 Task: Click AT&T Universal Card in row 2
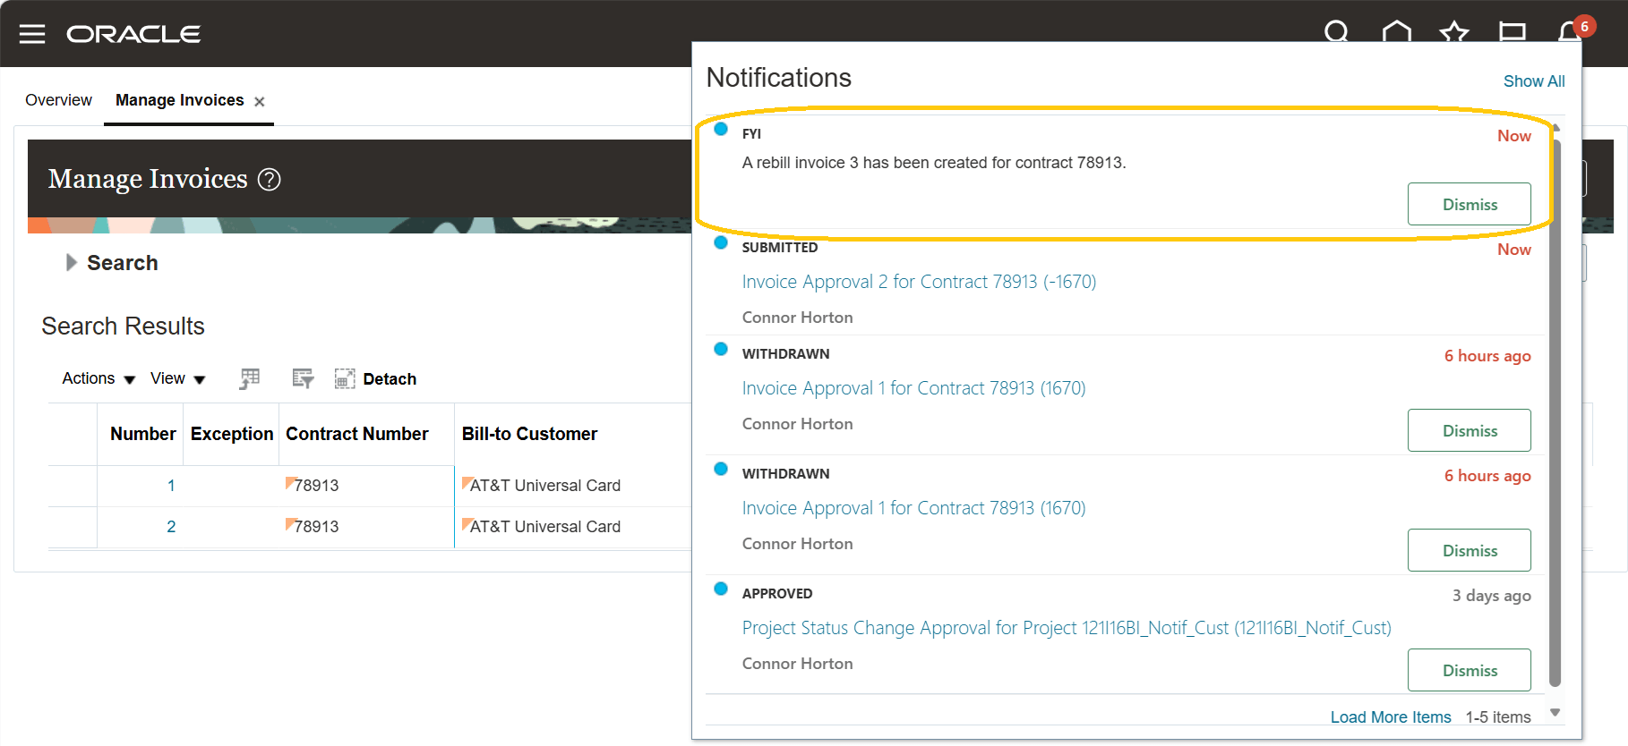(545, 527)
